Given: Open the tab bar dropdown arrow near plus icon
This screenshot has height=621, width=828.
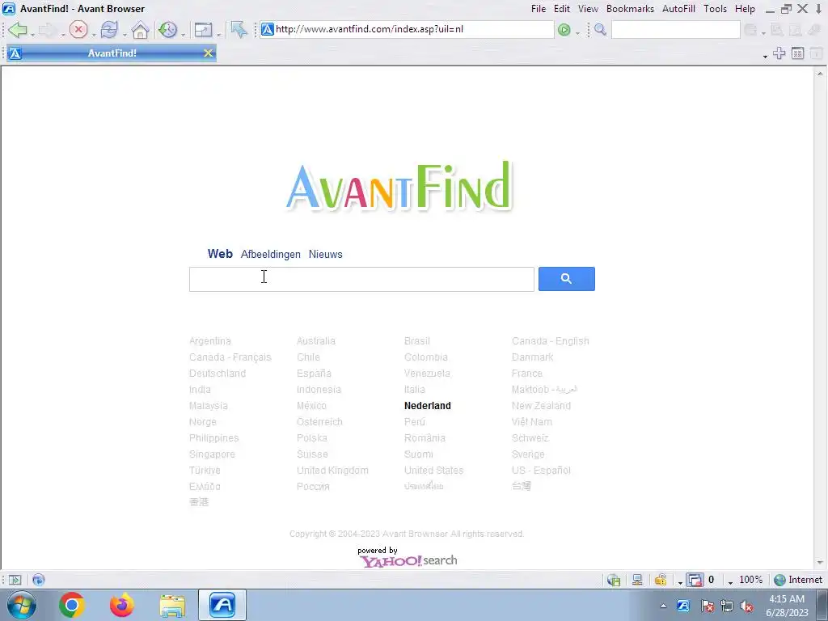Looking at the screenshot, I should click(765, 56).
